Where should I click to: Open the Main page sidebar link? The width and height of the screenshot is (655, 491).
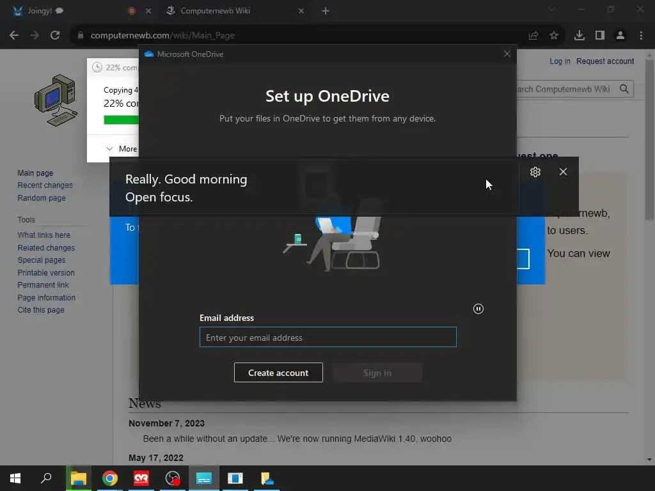(36, 173)
